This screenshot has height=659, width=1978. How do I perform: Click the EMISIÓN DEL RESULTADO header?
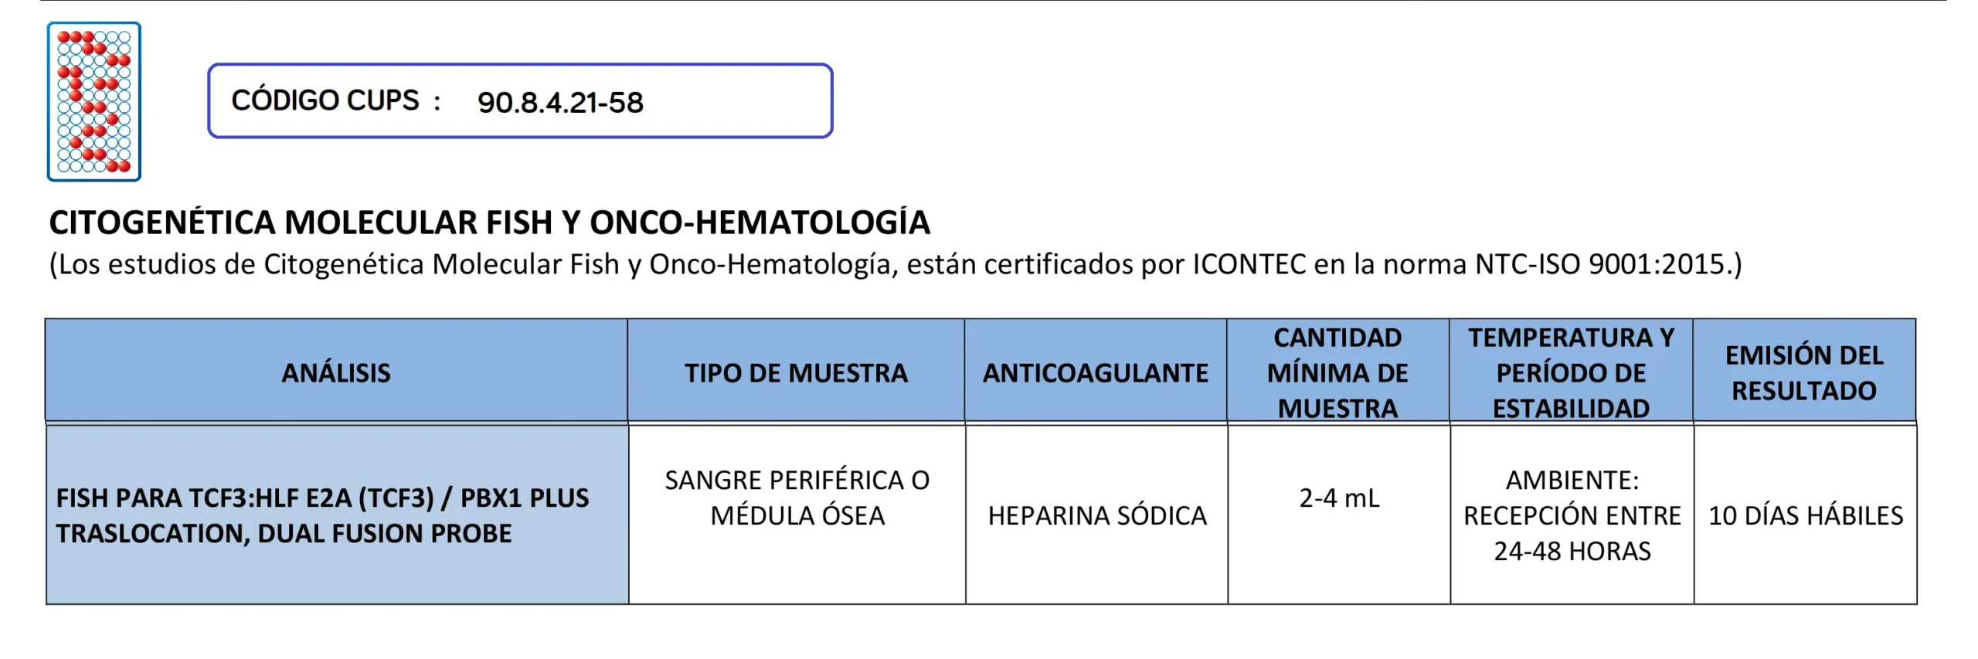1804,372
